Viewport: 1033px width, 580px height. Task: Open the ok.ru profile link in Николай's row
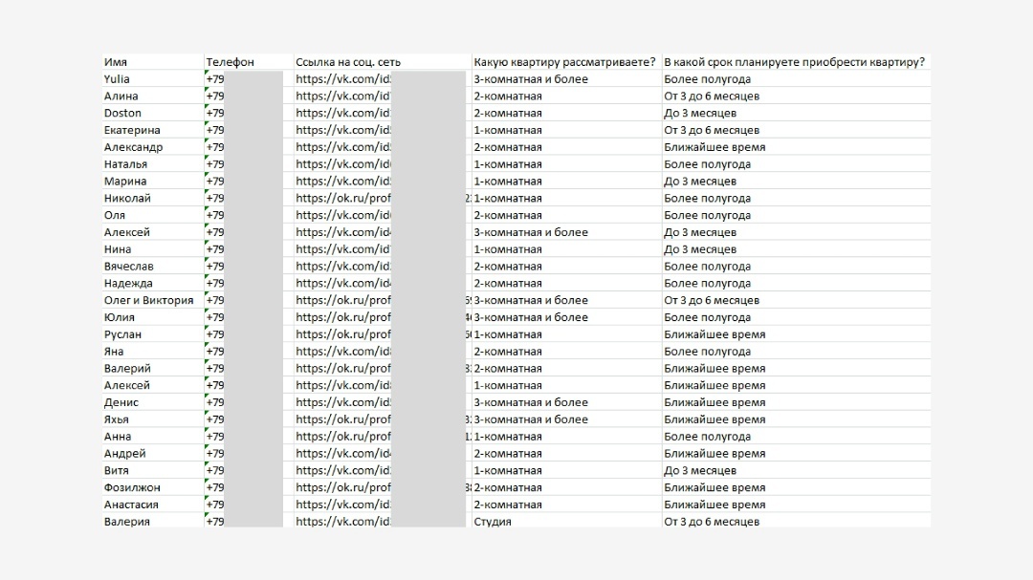[343, 198]
